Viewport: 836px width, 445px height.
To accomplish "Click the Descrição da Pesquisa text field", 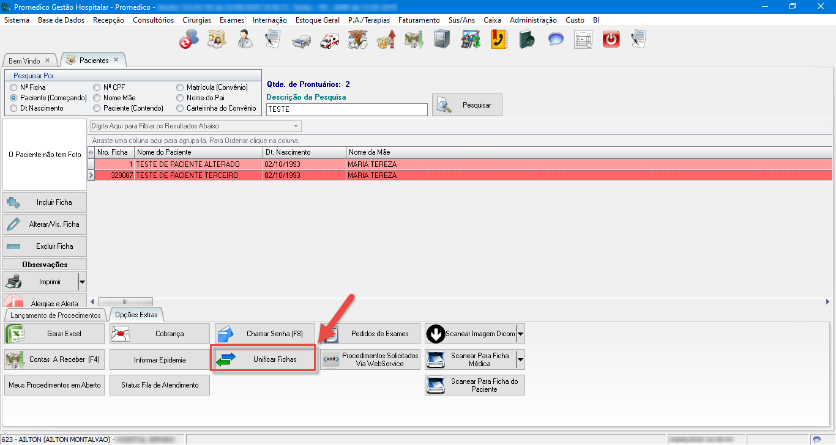I will click(346, 109).
